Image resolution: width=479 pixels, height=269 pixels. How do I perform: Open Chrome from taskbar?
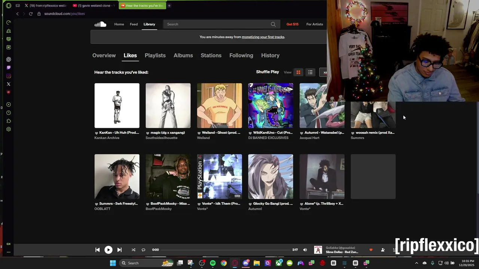223,263
